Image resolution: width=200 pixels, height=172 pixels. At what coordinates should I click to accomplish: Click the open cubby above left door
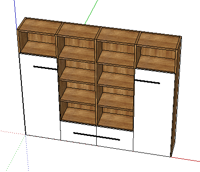click(x=38, y=44)
